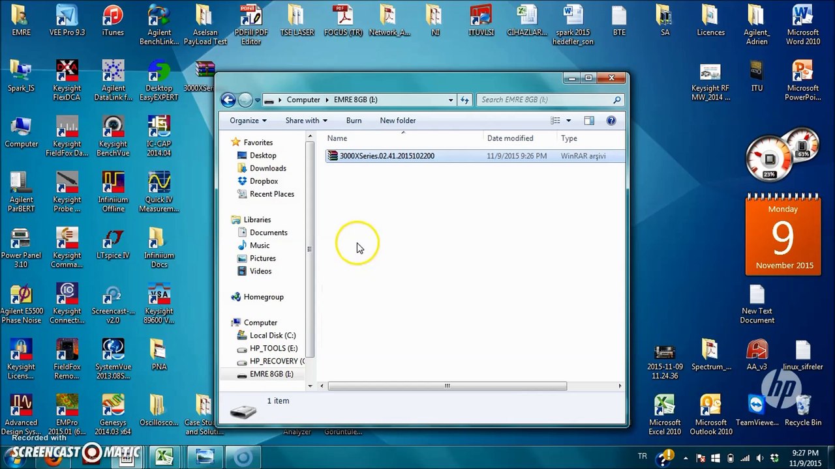Click the volume speaker tray icon
Screen dimensions: 835x469
[x=759, y=458]
